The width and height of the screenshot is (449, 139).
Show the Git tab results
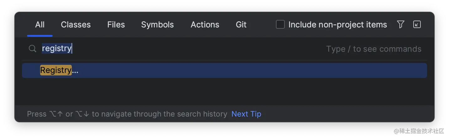(x=241, y=25)
